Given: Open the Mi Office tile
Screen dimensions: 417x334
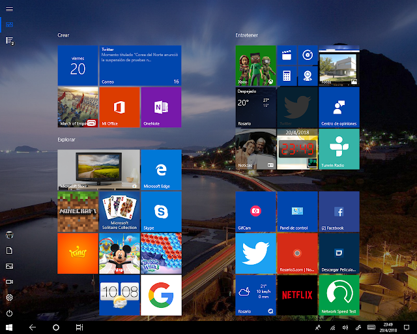Looking at the screenshot, I should [119, 107].
